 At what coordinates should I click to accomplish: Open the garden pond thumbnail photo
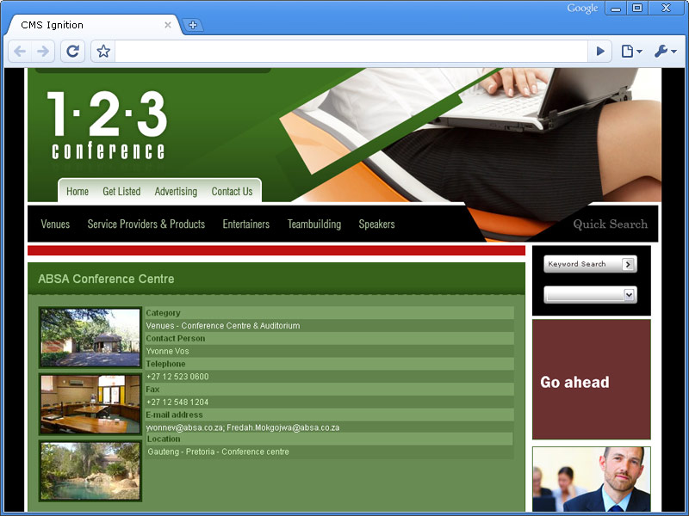coord(90,471)
